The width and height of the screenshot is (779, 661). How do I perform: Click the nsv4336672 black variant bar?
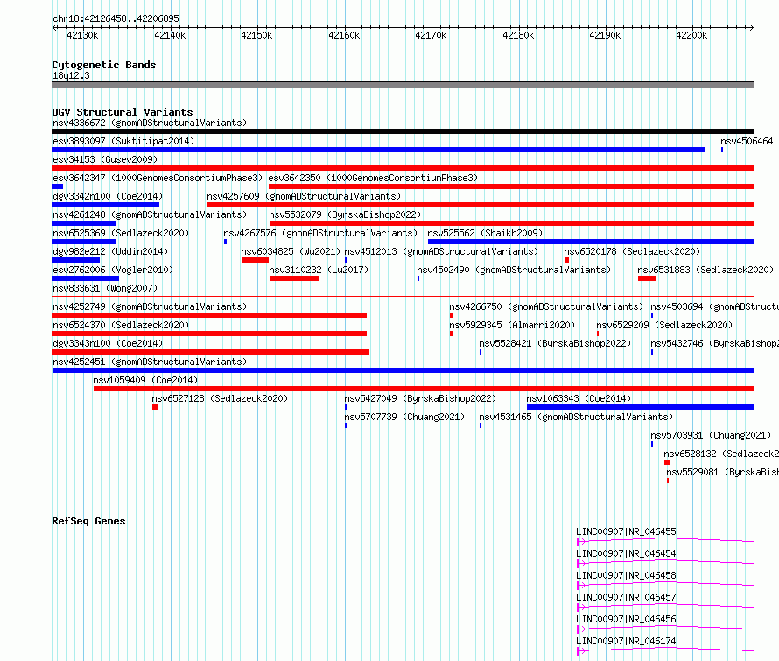tap(403, 131)
